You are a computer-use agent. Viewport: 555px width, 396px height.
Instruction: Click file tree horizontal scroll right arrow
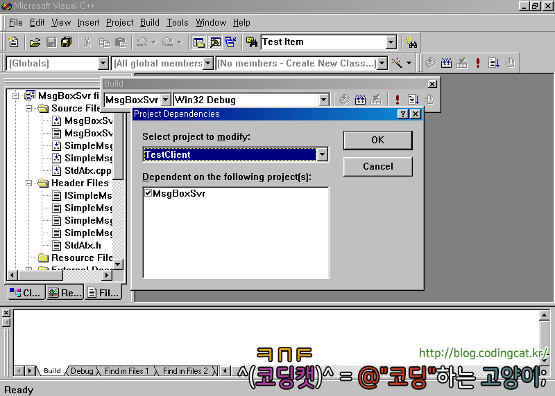point(107,275)
